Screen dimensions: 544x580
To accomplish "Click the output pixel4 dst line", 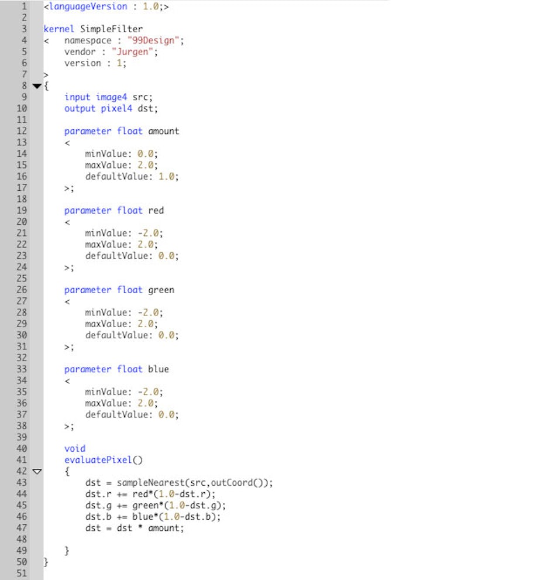I will pos(111,108).
